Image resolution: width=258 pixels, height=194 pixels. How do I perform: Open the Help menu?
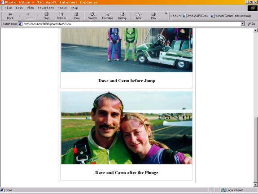(74, 8)
